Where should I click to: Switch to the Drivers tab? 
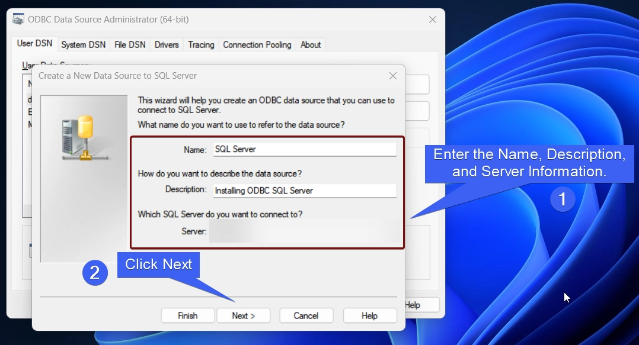pos(167,45)
